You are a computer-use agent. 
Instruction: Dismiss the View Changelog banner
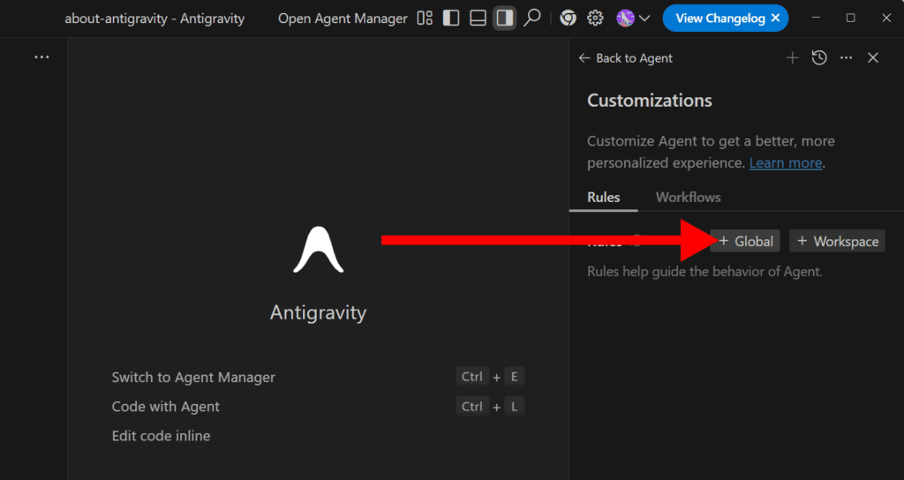775,19
